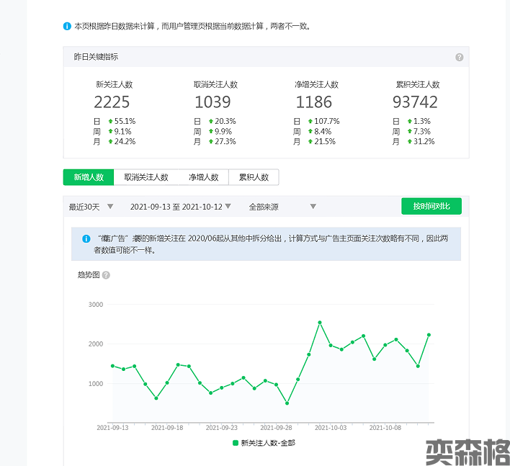Screen dimensions: 510x466
Task: Click green up arrow beside 55.1% daily change
Action: pos(110,122)
